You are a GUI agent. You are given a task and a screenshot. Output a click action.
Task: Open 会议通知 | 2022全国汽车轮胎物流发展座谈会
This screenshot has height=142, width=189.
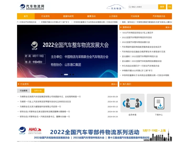(x=142, y=61)
